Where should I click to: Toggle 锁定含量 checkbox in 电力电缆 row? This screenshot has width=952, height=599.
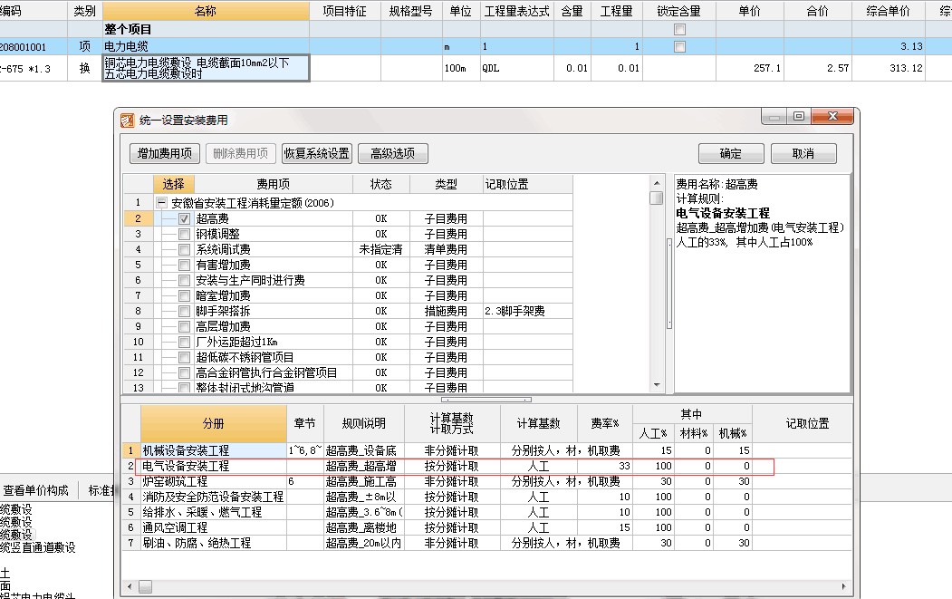(x=680, y=47)
